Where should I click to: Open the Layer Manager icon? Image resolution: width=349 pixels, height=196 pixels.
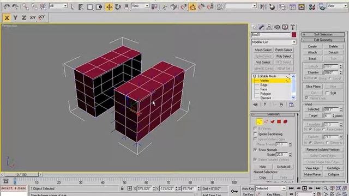tap(282, 7)
